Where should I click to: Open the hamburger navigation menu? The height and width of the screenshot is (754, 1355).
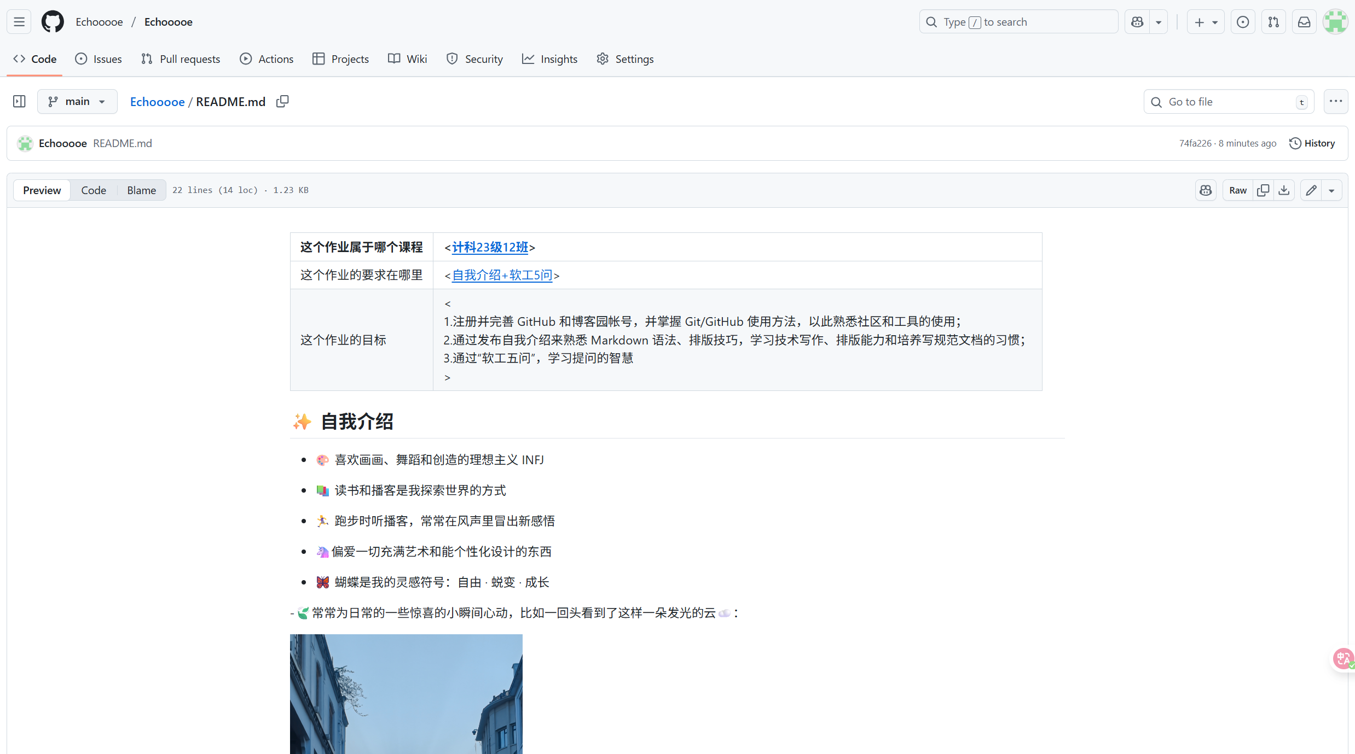point(19,22)
